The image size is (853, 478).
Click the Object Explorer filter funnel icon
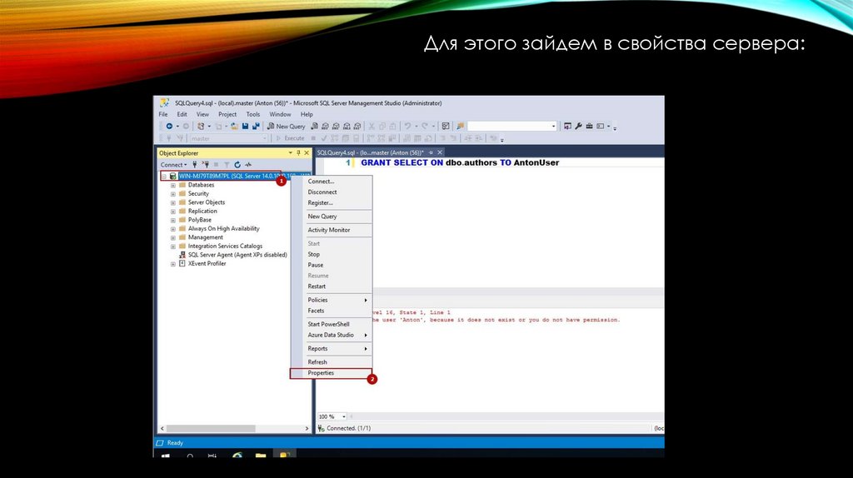(227, 164)
